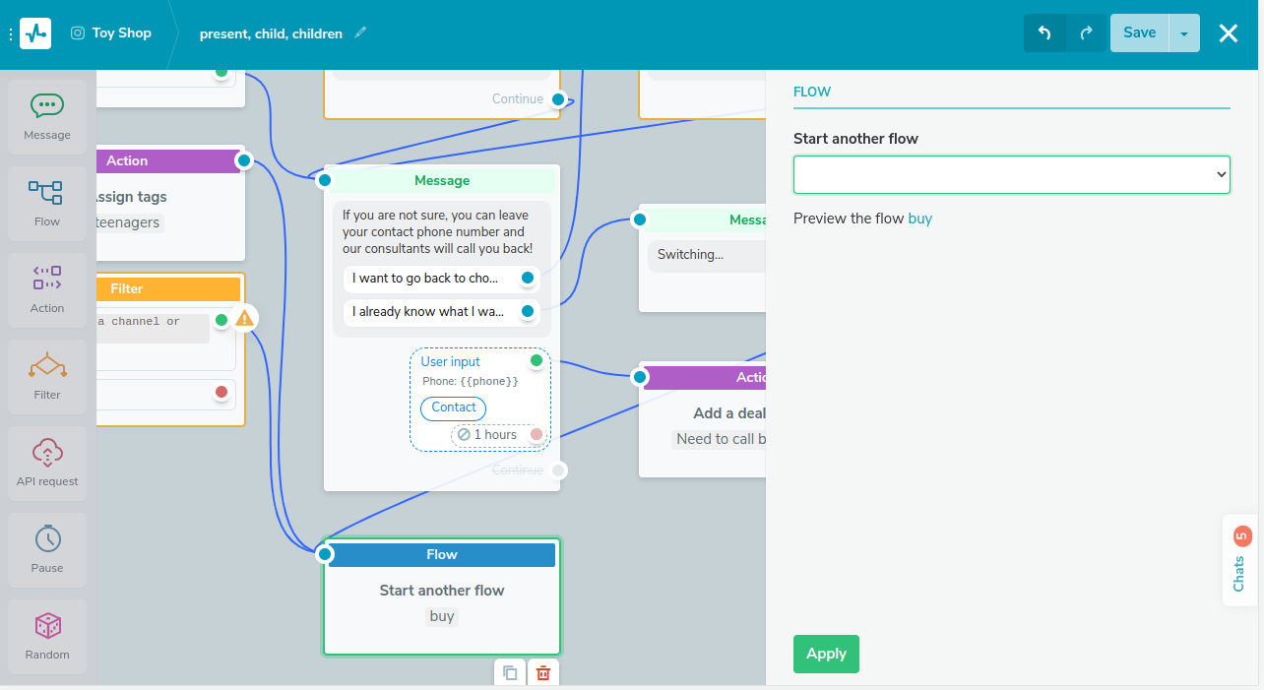The width and height of the screenshot is (1264, 690).
Task: Select the Filter element in the sidebar
Action: pyautogui.click(x=47, y=376)
